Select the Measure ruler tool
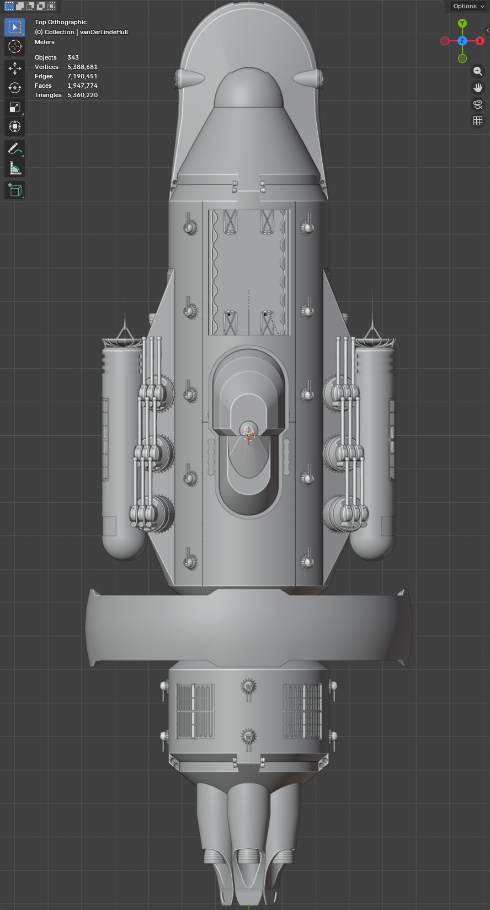 coord(15,168)
